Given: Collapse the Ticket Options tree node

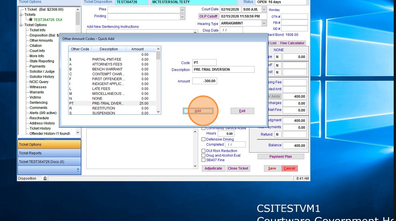Looking at the screenshot, I should (x=21, y=25).
